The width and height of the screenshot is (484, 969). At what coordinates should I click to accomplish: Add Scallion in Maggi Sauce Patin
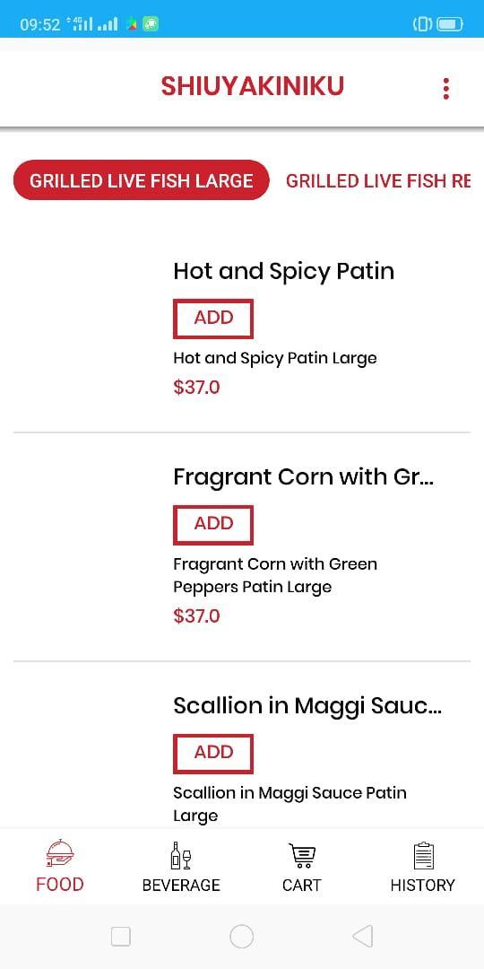[213, 754]
